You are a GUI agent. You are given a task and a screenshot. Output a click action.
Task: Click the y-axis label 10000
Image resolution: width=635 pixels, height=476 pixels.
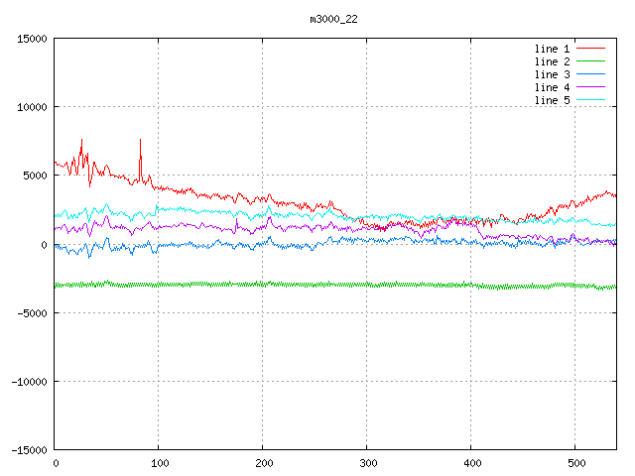(x=33, y=107)
